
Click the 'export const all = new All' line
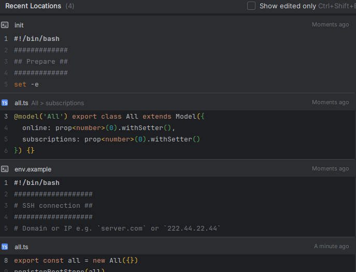pyautogui.click(x=76, y=260)
